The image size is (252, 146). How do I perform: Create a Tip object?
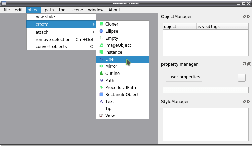click(122, 109)
